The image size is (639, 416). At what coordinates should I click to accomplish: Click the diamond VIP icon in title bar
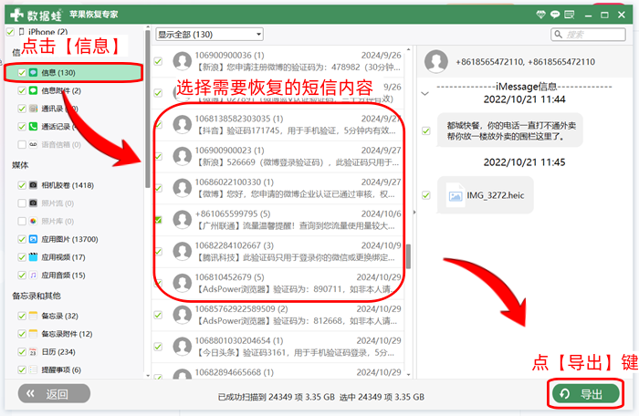(x=540, y=15)
